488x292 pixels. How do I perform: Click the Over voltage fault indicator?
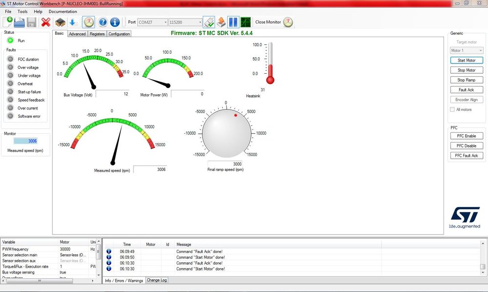(x=10, y=67)
